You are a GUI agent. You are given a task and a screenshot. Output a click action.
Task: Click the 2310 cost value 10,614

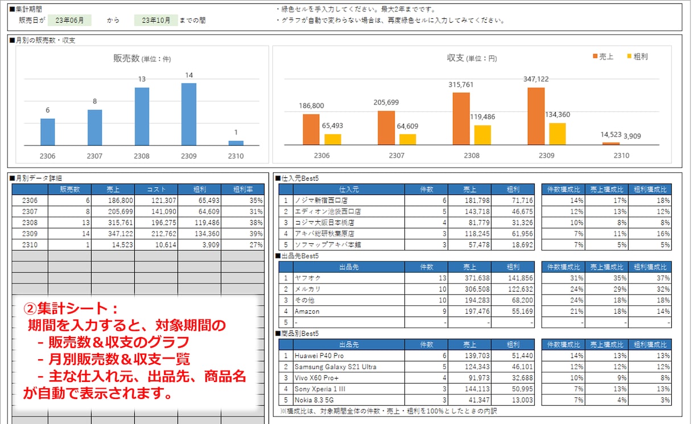point(156,244)
